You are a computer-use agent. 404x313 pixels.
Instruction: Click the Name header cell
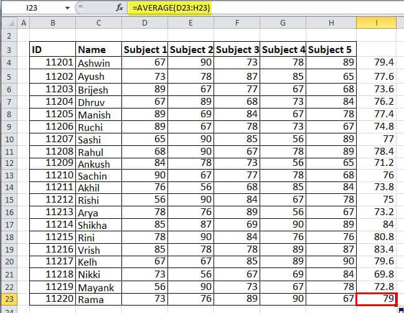pyautogui.click(x=99, y=49)
